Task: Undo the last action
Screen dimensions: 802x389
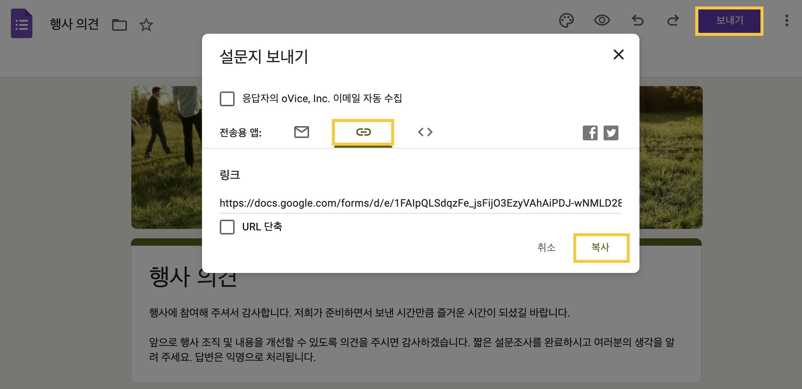Action: (x=638, y=20)
